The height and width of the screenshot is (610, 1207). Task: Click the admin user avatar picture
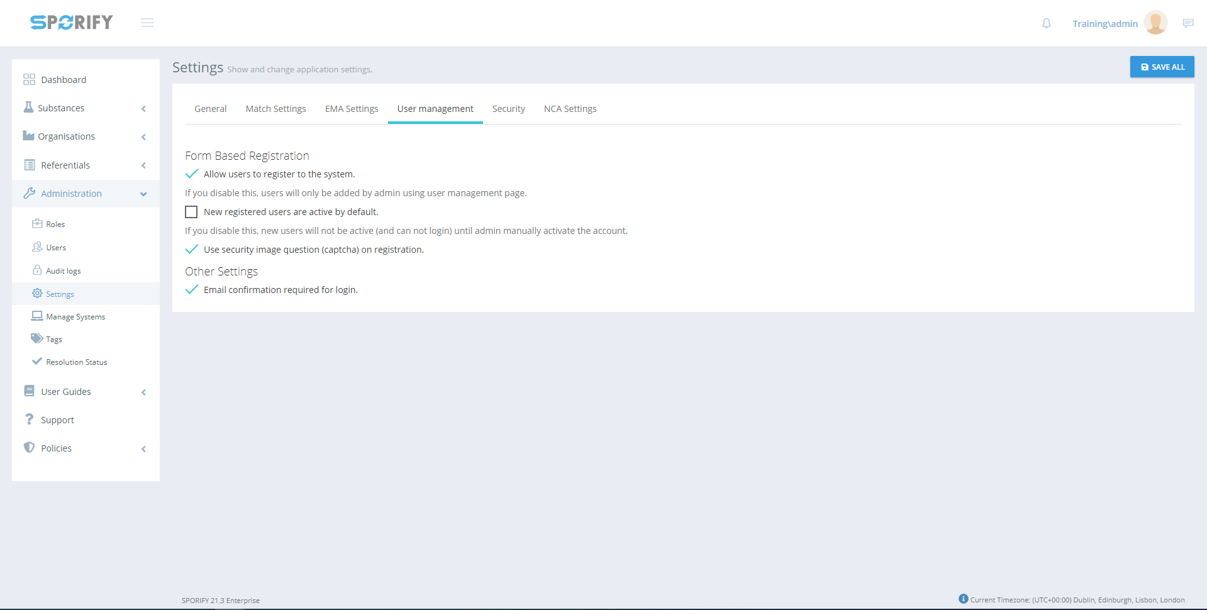click(1155, 23)
